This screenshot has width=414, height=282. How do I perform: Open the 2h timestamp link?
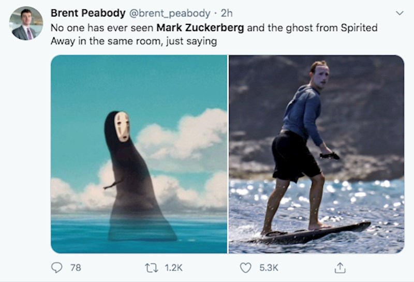tap(227, 13)
